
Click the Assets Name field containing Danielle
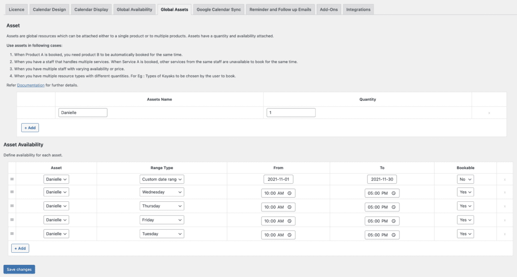pos(83,113)
